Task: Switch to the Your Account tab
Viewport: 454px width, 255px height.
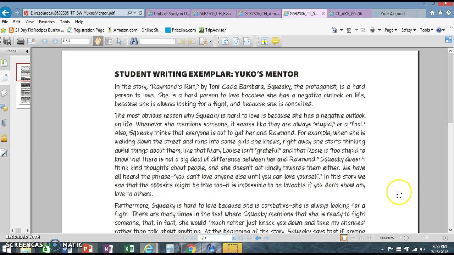Action: (394, 13)
